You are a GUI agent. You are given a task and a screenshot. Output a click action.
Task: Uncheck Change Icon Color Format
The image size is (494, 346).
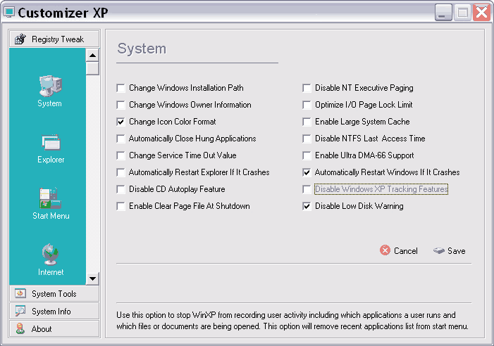click(121, 122)
